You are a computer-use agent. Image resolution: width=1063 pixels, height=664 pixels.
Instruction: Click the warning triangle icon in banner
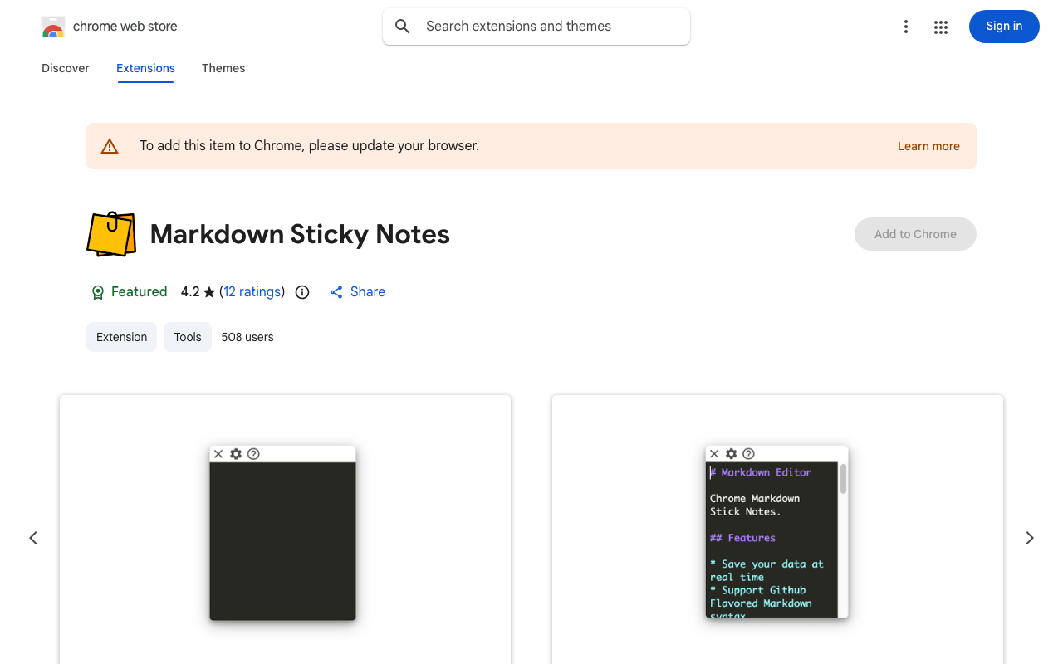[x=110, y=146]
